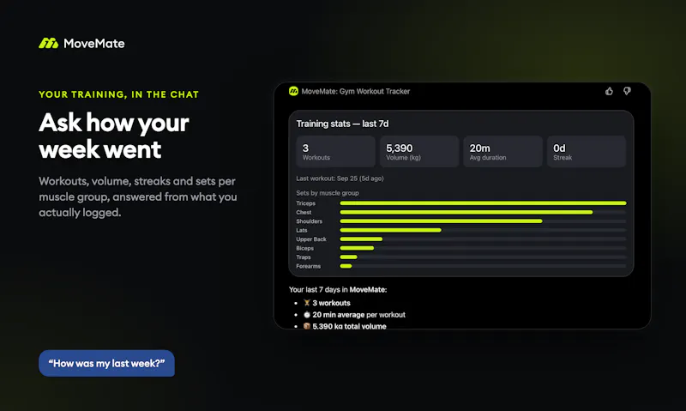Click the Traps progress bar
Viewport: 686px width, 411px height.
pyautogui.click(x=483, y=257)
